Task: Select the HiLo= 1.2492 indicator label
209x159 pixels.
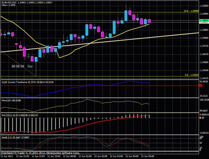Action: [9, 5]
